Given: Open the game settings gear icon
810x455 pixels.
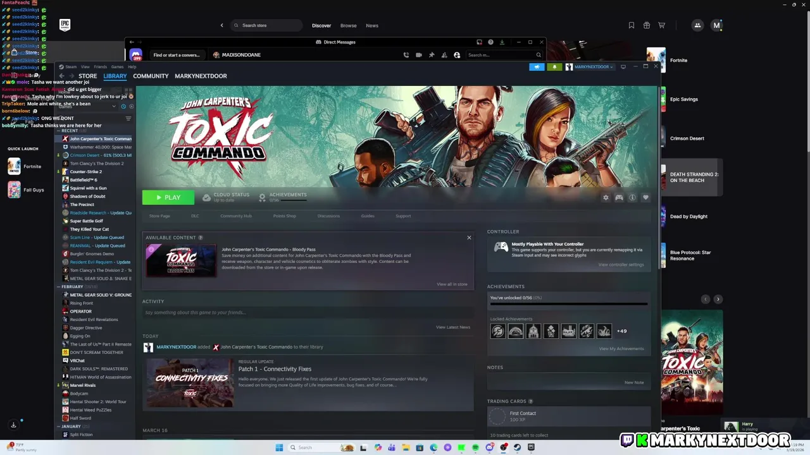Looking at the screenshot, I should (x=606, y=198).
